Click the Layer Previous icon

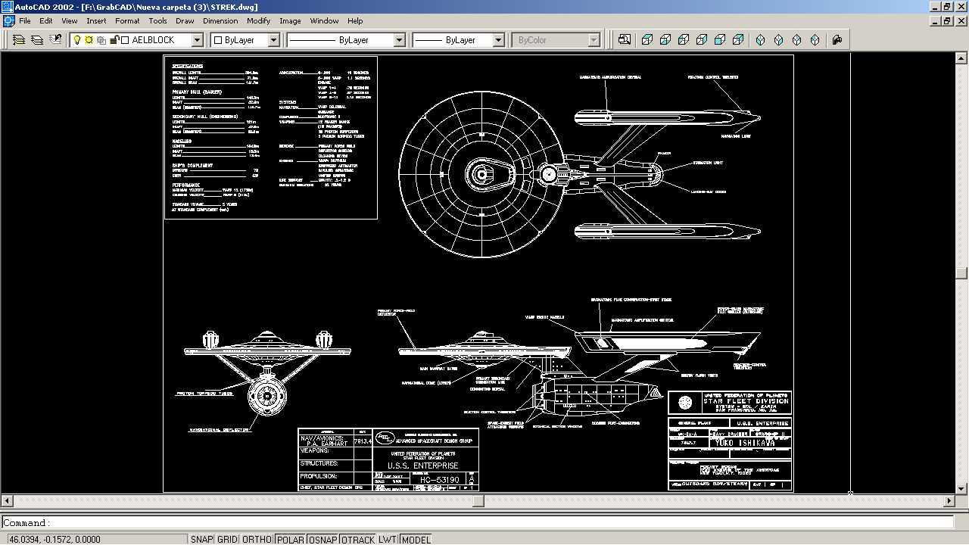click(55, 40)
